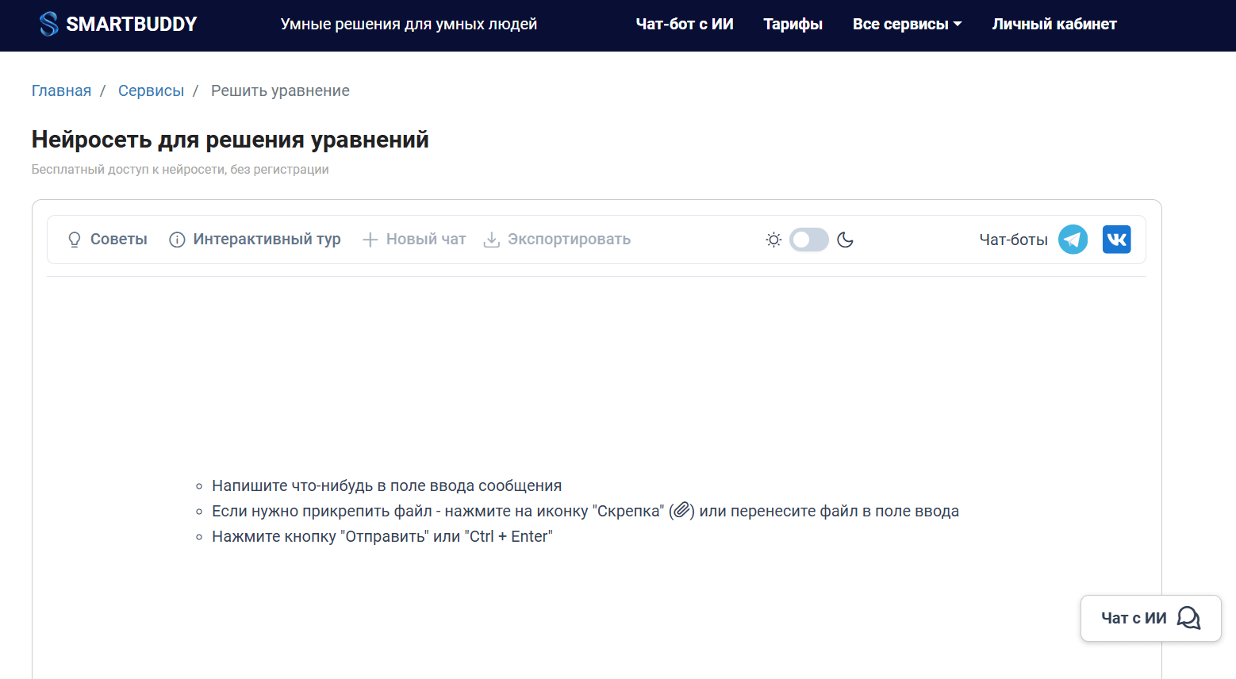Screen dimensions: 1236x679
Task: Open the VK chat-bot icon
Action: click(1116, 240)
